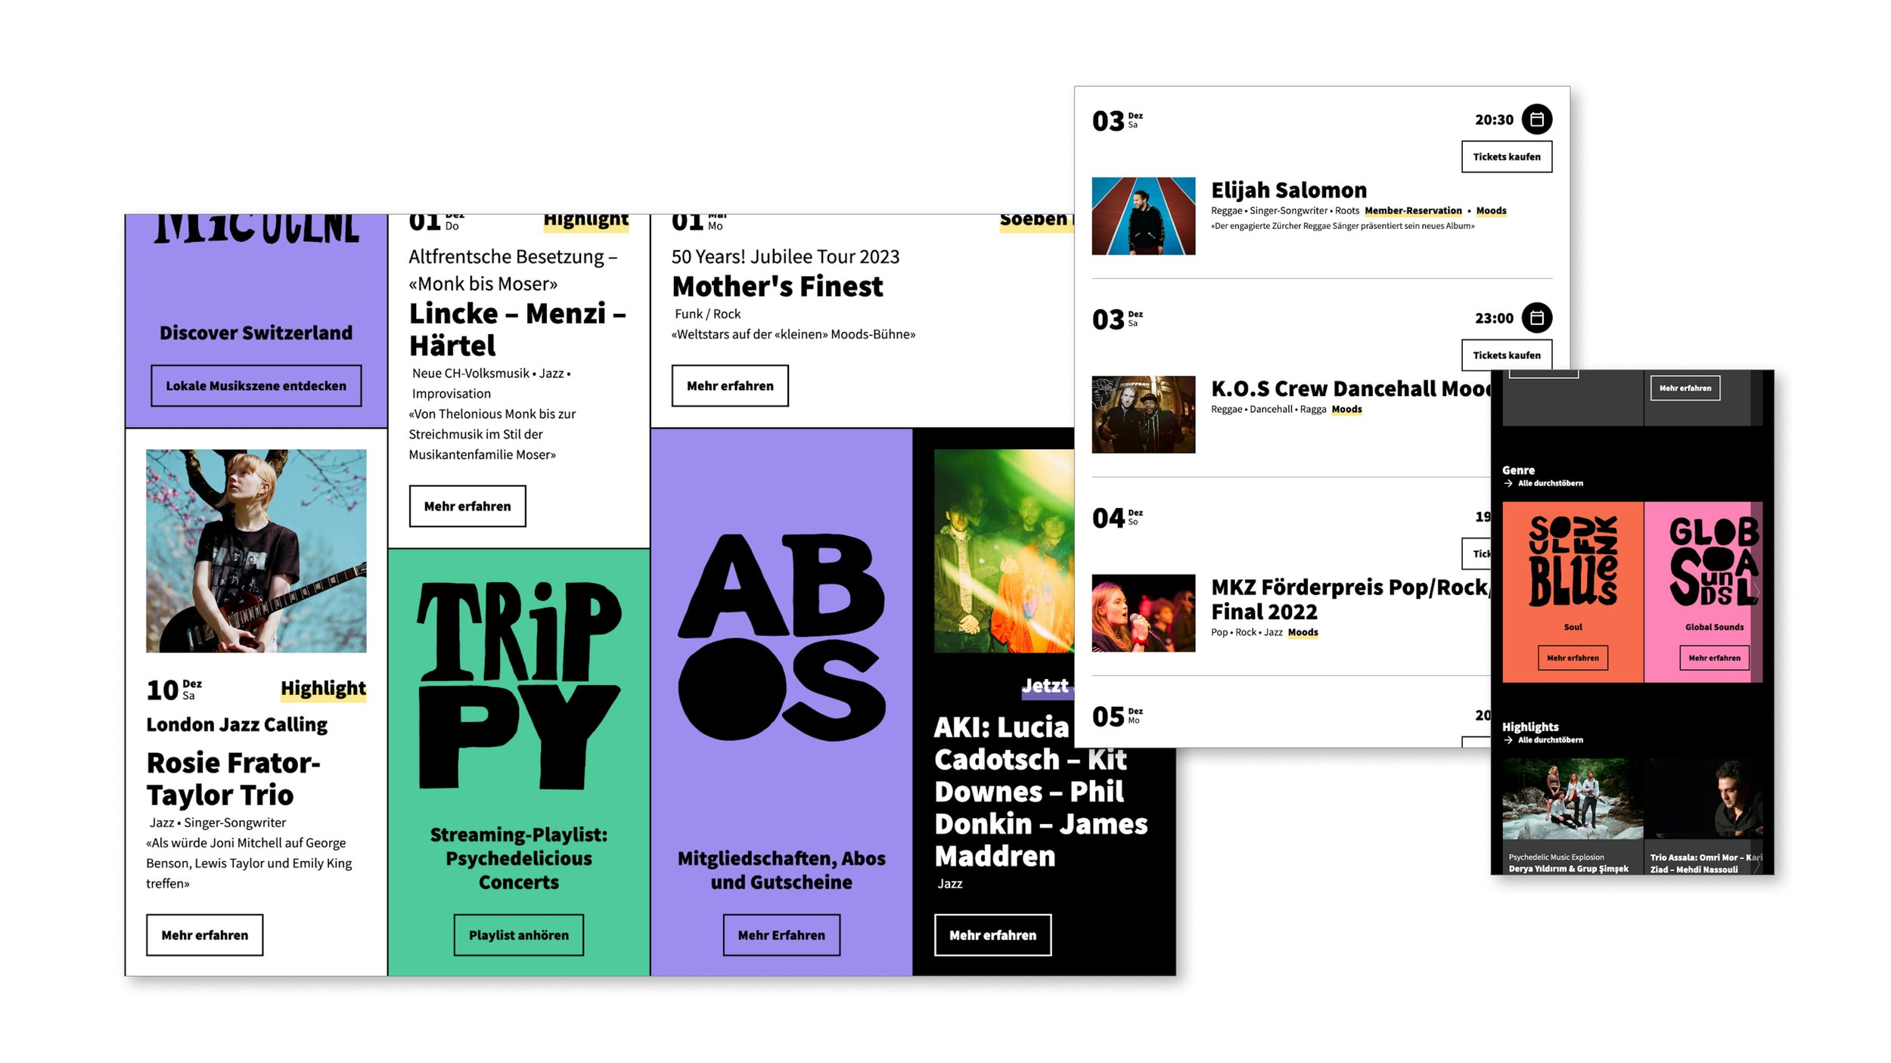Open the AKI band photo with green light

click(x=1004, y=550)
